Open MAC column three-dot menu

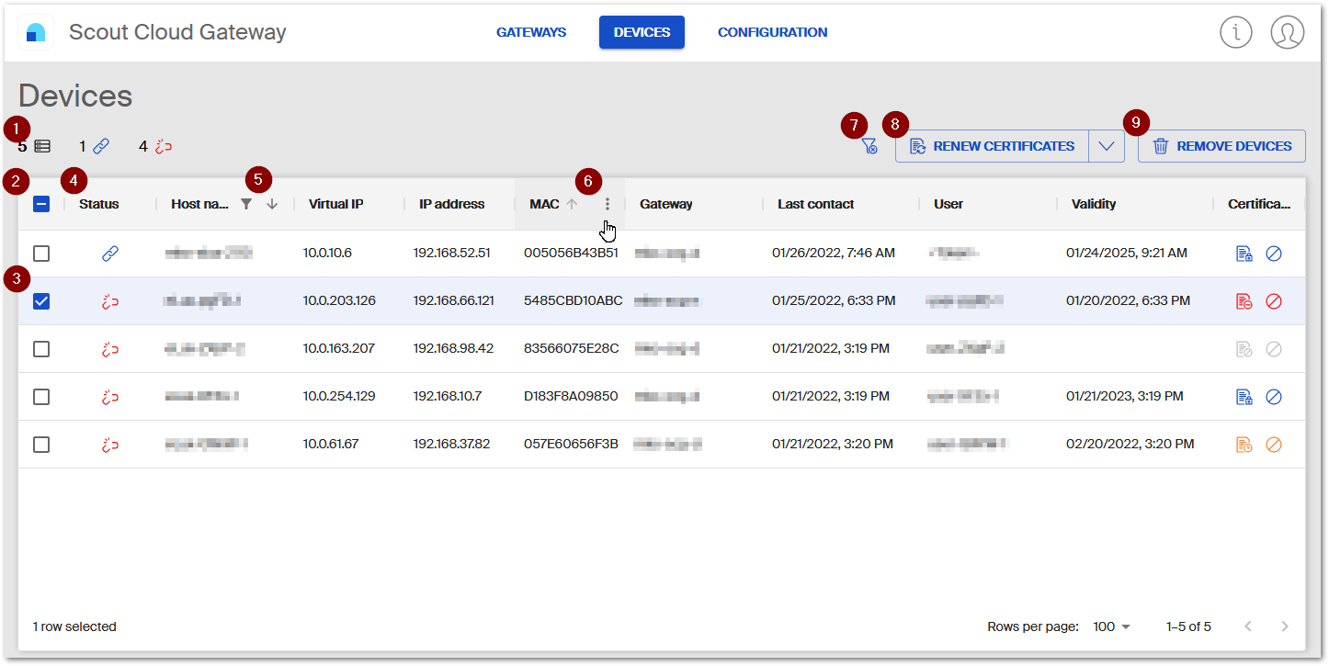[x=607, y=204]
